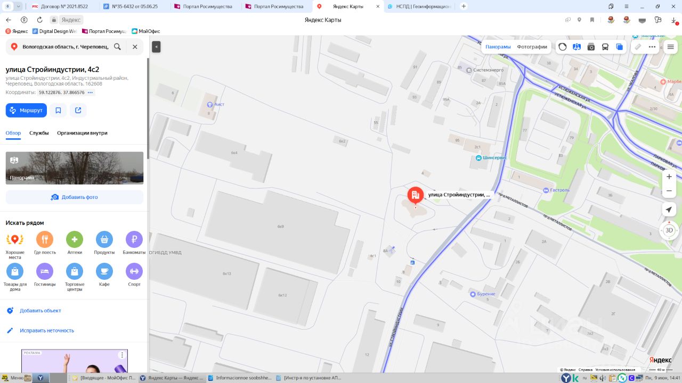682x383 pixels.
Task: Switch to НСПД Геоинформационный tab
Action: coord(420,6)
